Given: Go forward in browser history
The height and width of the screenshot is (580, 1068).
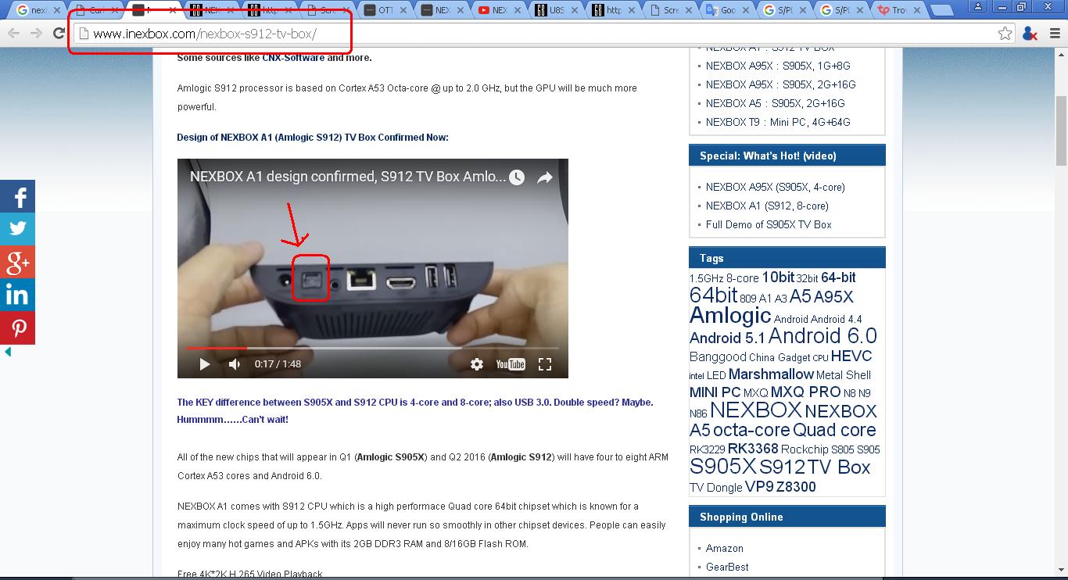Looking at the screenshot, I should 36,34.
